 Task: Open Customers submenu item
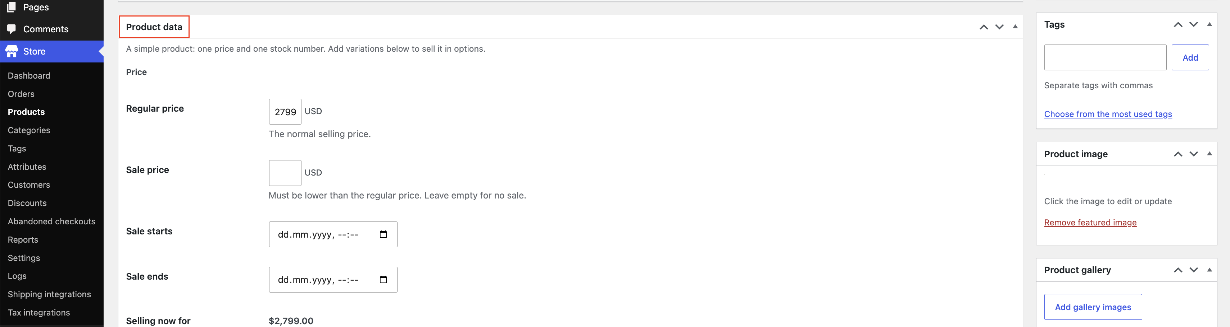[29, 185]
